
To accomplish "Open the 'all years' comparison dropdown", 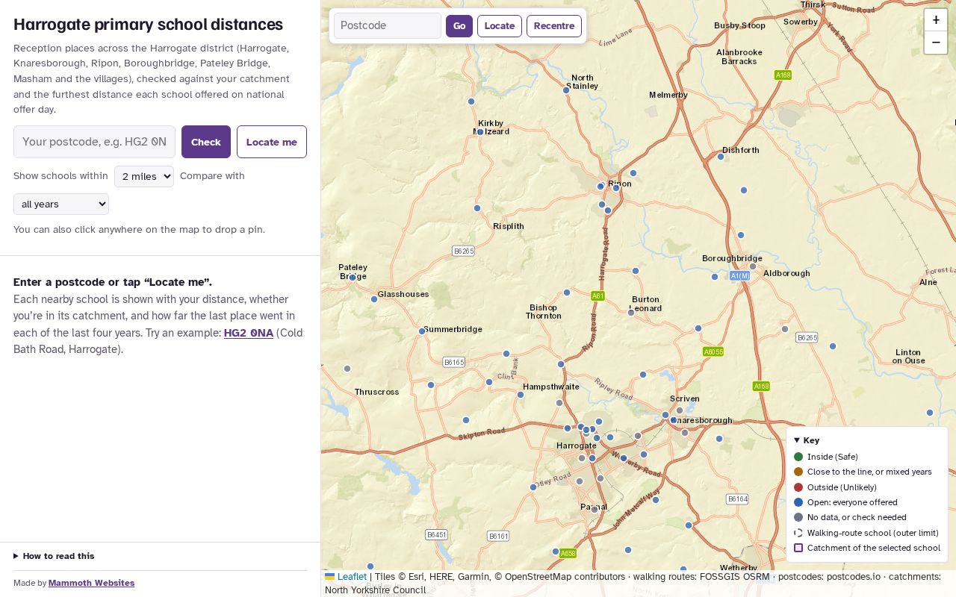I will click(61, 204).
